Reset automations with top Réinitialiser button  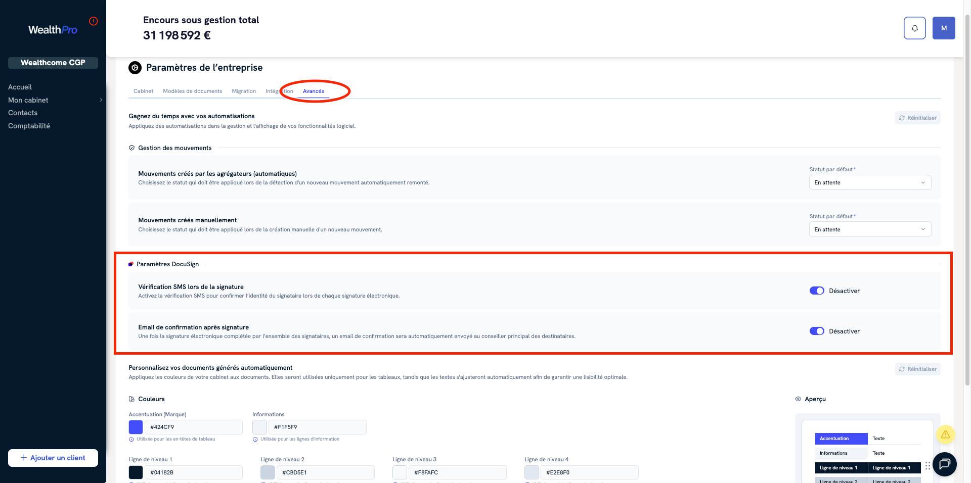(917, 118)
